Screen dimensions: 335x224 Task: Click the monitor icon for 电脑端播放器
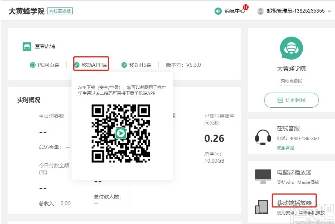coord(263,176)
